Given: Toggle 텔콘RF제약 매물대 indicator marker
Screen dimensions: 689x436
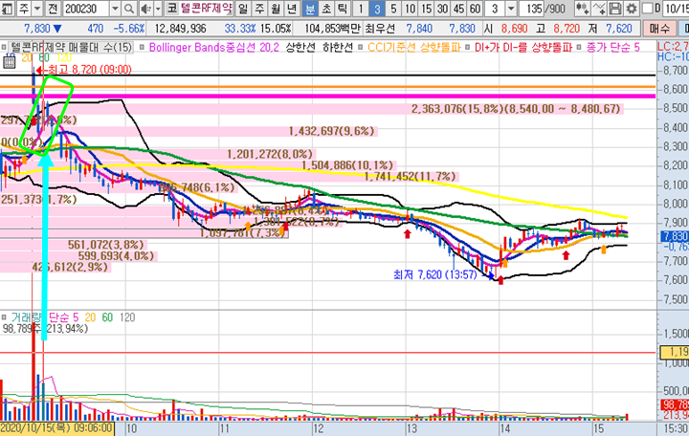Looking at the screenshot, I should click(x=4, y=48).
